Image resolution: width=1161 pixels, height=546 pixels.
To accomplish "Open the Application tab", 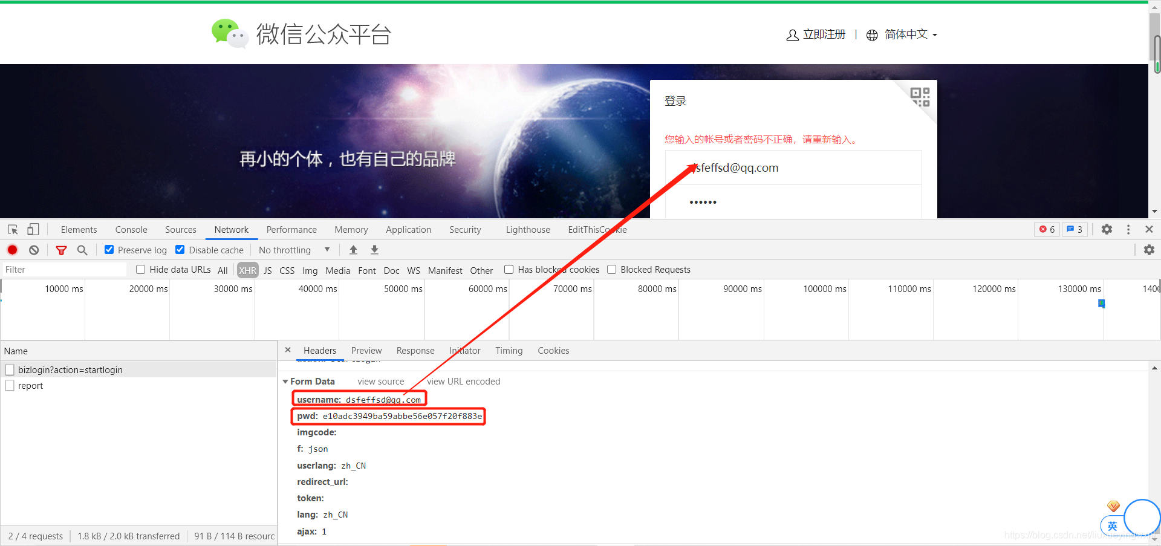I will click(409, 230).
